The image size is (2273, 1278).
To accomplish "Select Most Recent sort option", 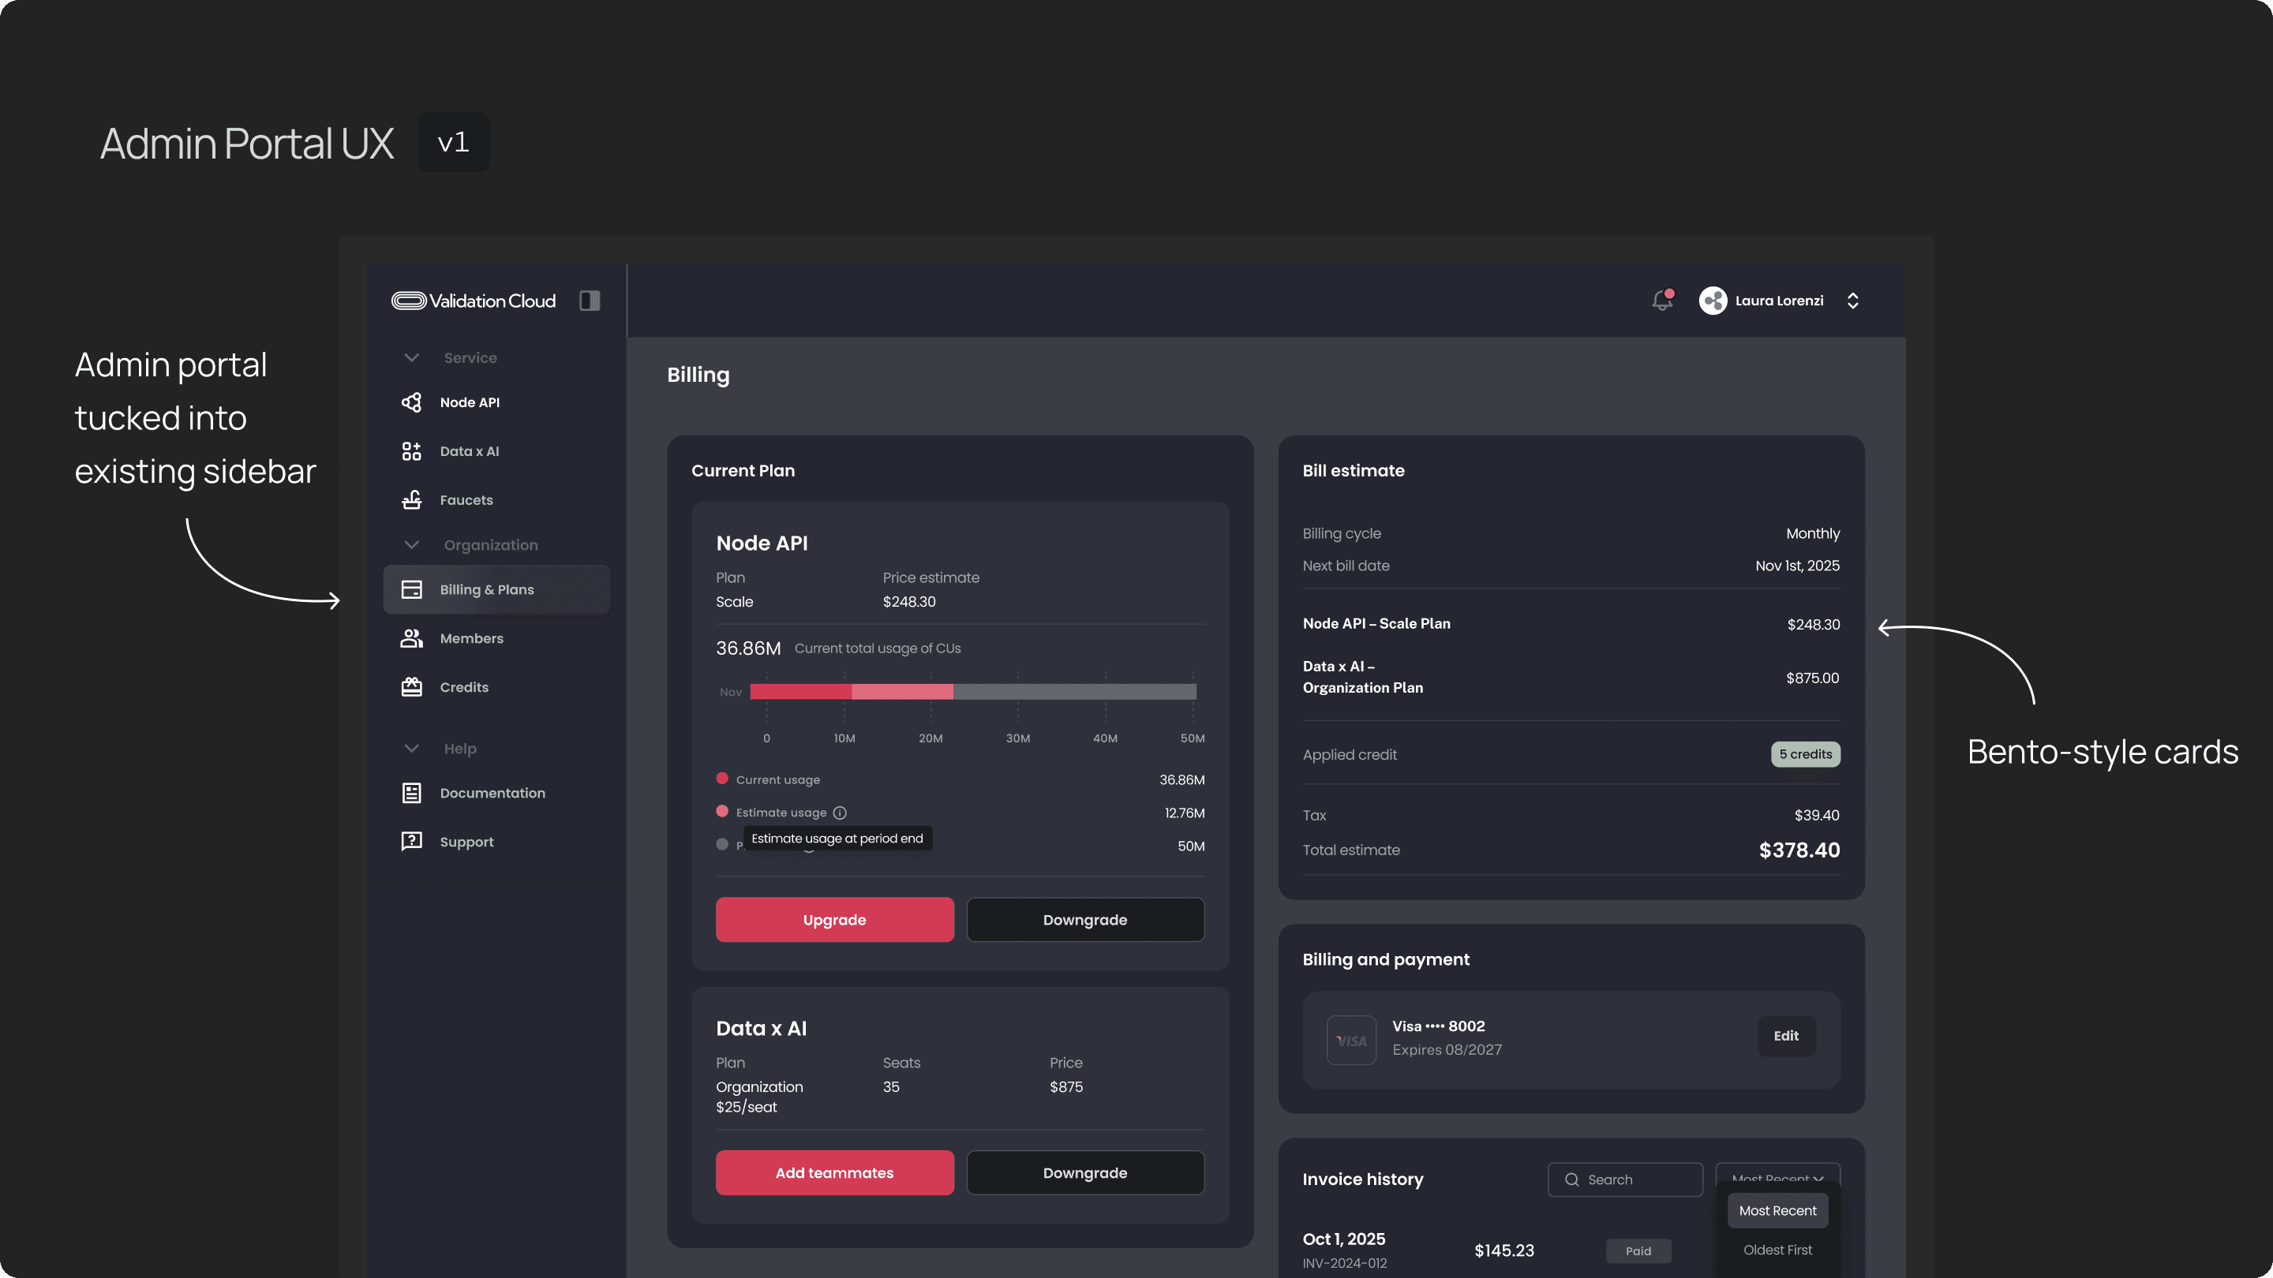I will pyautogui.click(x=1777, y=1211).
